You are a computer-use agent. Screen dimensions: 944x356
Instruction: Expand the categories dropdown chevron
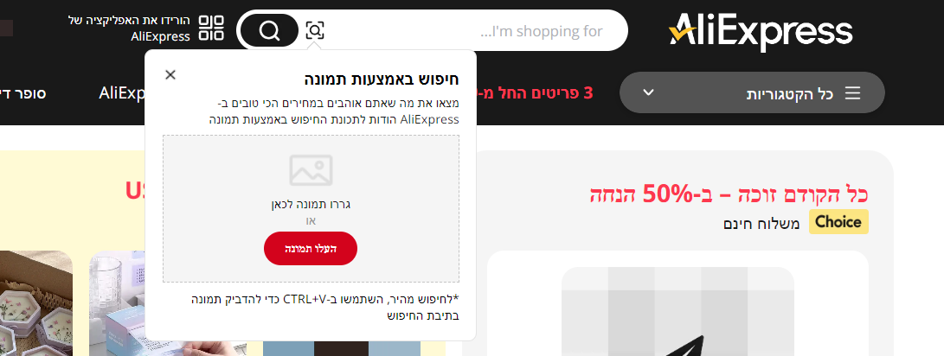(x=648, y=92)
